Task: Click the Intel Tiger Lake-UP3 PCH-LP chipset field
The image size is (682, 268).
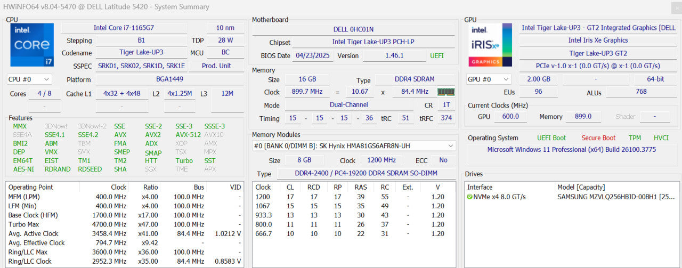Action: pos(374,42)
